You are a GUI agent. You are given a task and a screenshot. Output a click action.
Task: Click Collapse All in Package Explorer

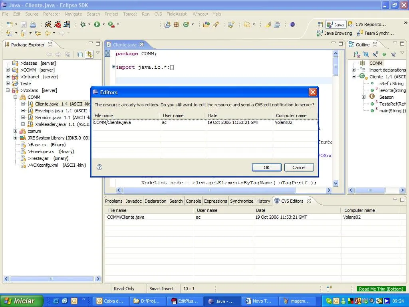[x=80, y=54]
